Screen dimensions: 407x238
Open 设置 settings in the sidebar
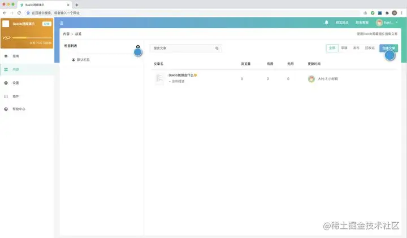pyautogui.click(x=27, y=83)
